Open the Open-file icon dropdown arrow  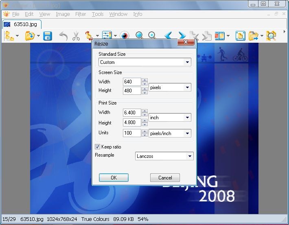click(x=38, y=35)
